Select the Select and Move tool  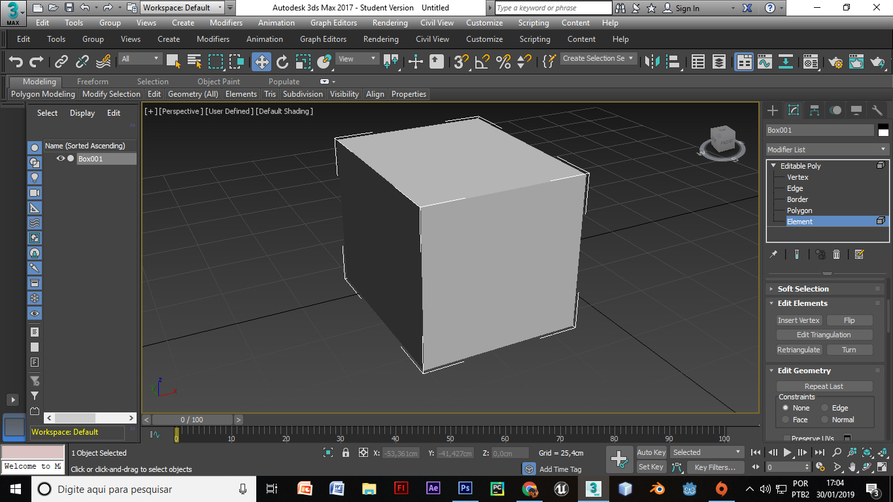pos(261,61)
